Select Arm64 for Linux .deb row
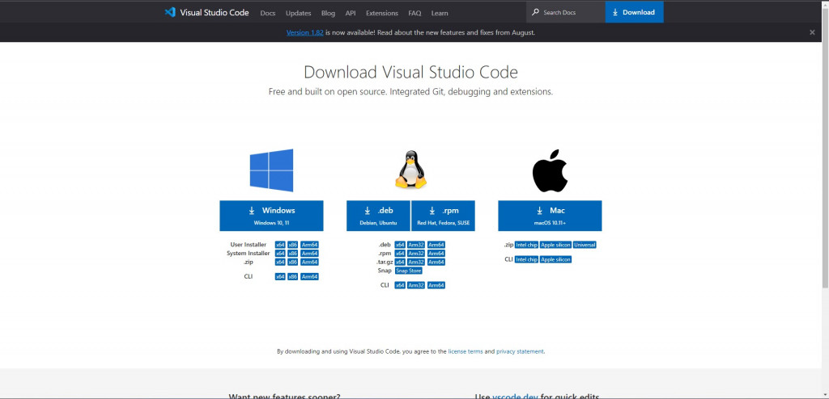829x399 pixels. [x=436, y=245]
